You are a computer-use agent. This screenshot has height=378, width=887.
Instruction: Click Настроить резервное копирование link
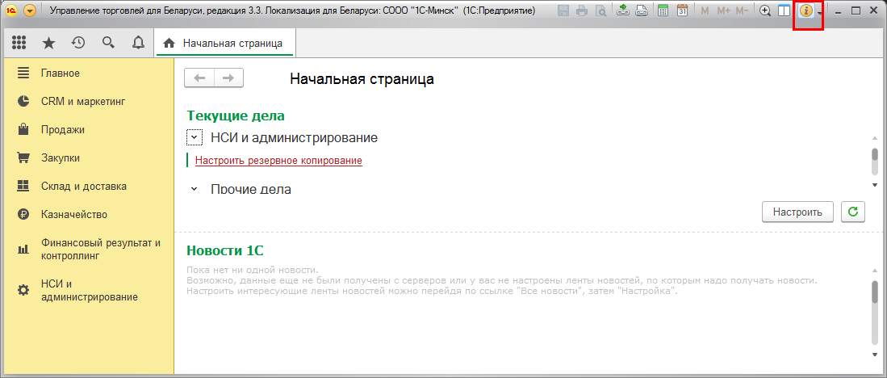click(278, 161)
